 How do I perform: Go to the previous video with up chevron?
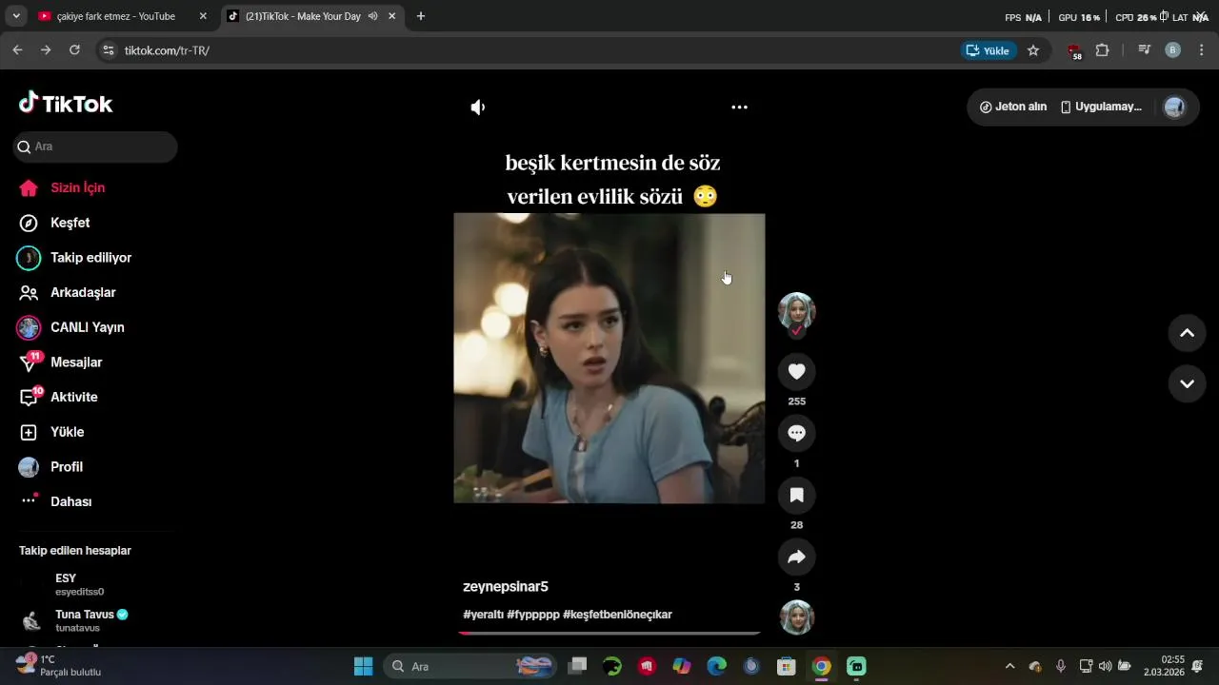pyautogui.click(x=1187, y=333)
